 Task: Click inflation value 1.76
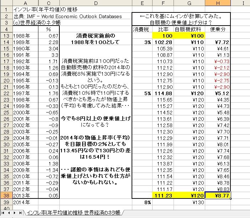[49, 93]
